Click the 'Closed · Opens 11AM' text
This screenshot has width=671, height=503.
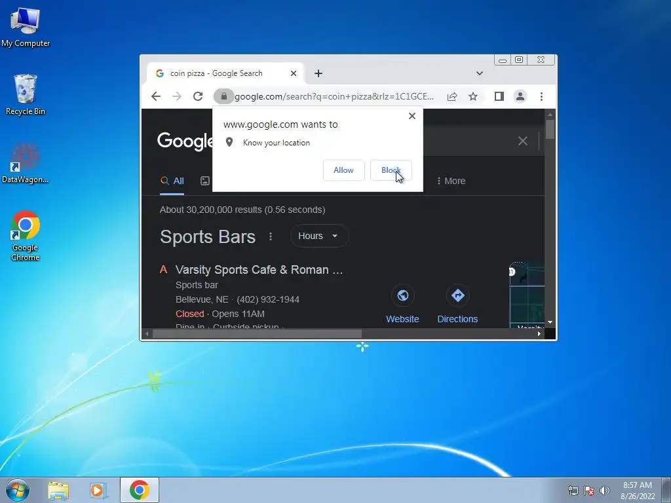[220, 314]
